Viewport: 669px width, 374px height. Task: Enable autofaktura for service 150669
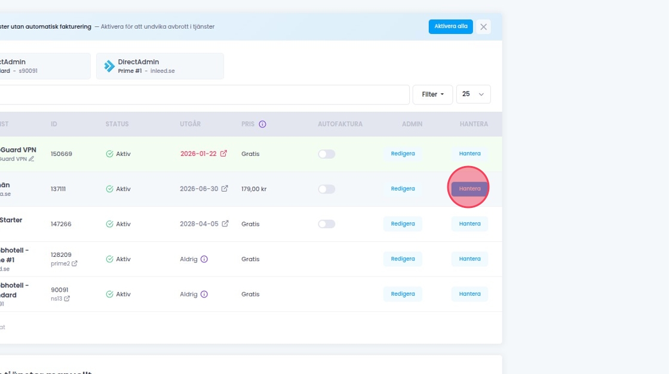pos(326,154)
